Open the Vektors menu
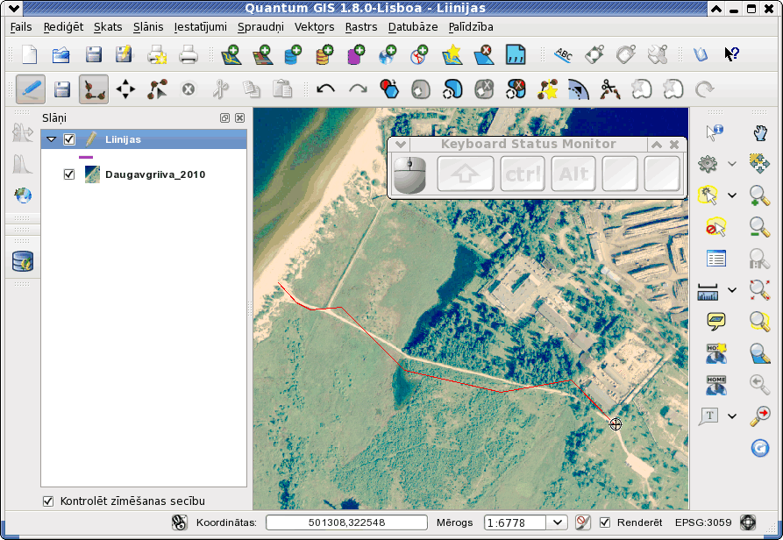Viewport: 783px width, 540px height. click(x=314, y=27)
